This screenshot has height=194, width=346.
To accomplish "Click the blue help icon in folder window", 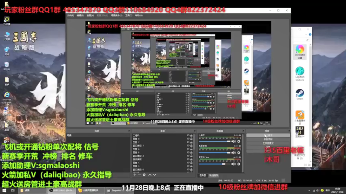I will 310,34.
